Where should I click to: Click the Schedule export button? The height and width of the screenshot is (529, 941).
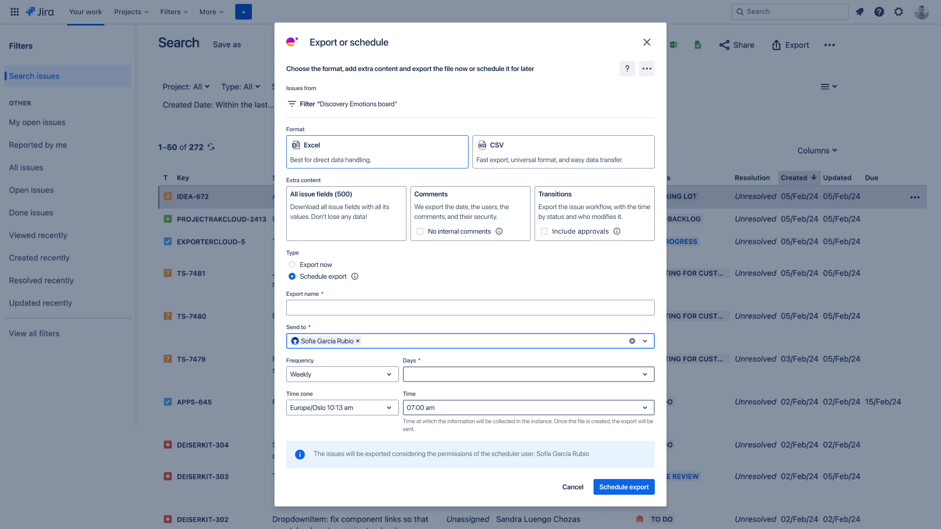pos(623,487)
